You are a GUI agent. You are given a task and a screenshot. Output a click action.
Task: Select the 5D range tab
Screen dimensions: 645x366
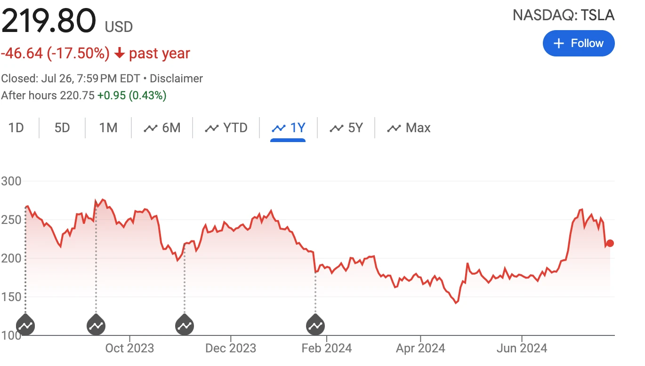62,128
